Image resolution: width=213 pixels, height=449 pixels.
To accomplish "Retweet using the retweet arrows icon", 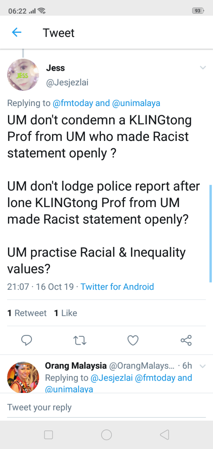I will [x=80, y=340].
